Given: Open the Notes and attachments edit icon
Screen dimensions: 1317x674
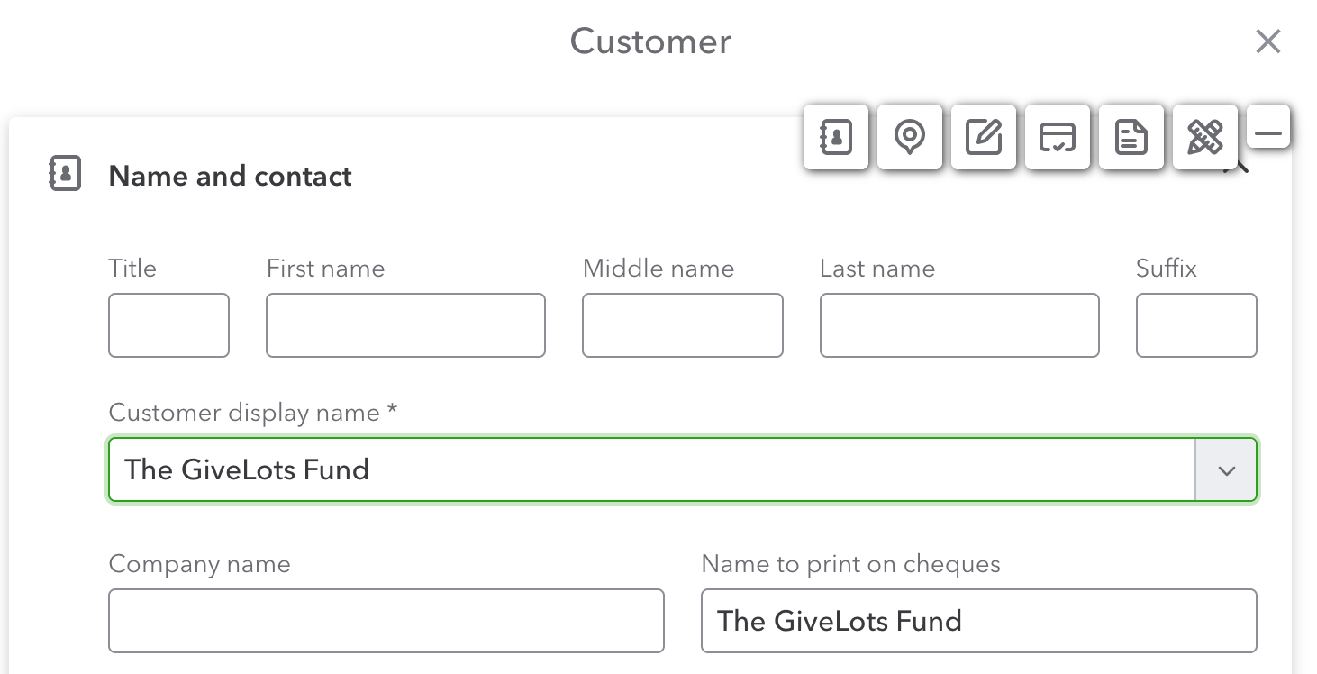Looking at the screenshot, I should pos(984,137).
